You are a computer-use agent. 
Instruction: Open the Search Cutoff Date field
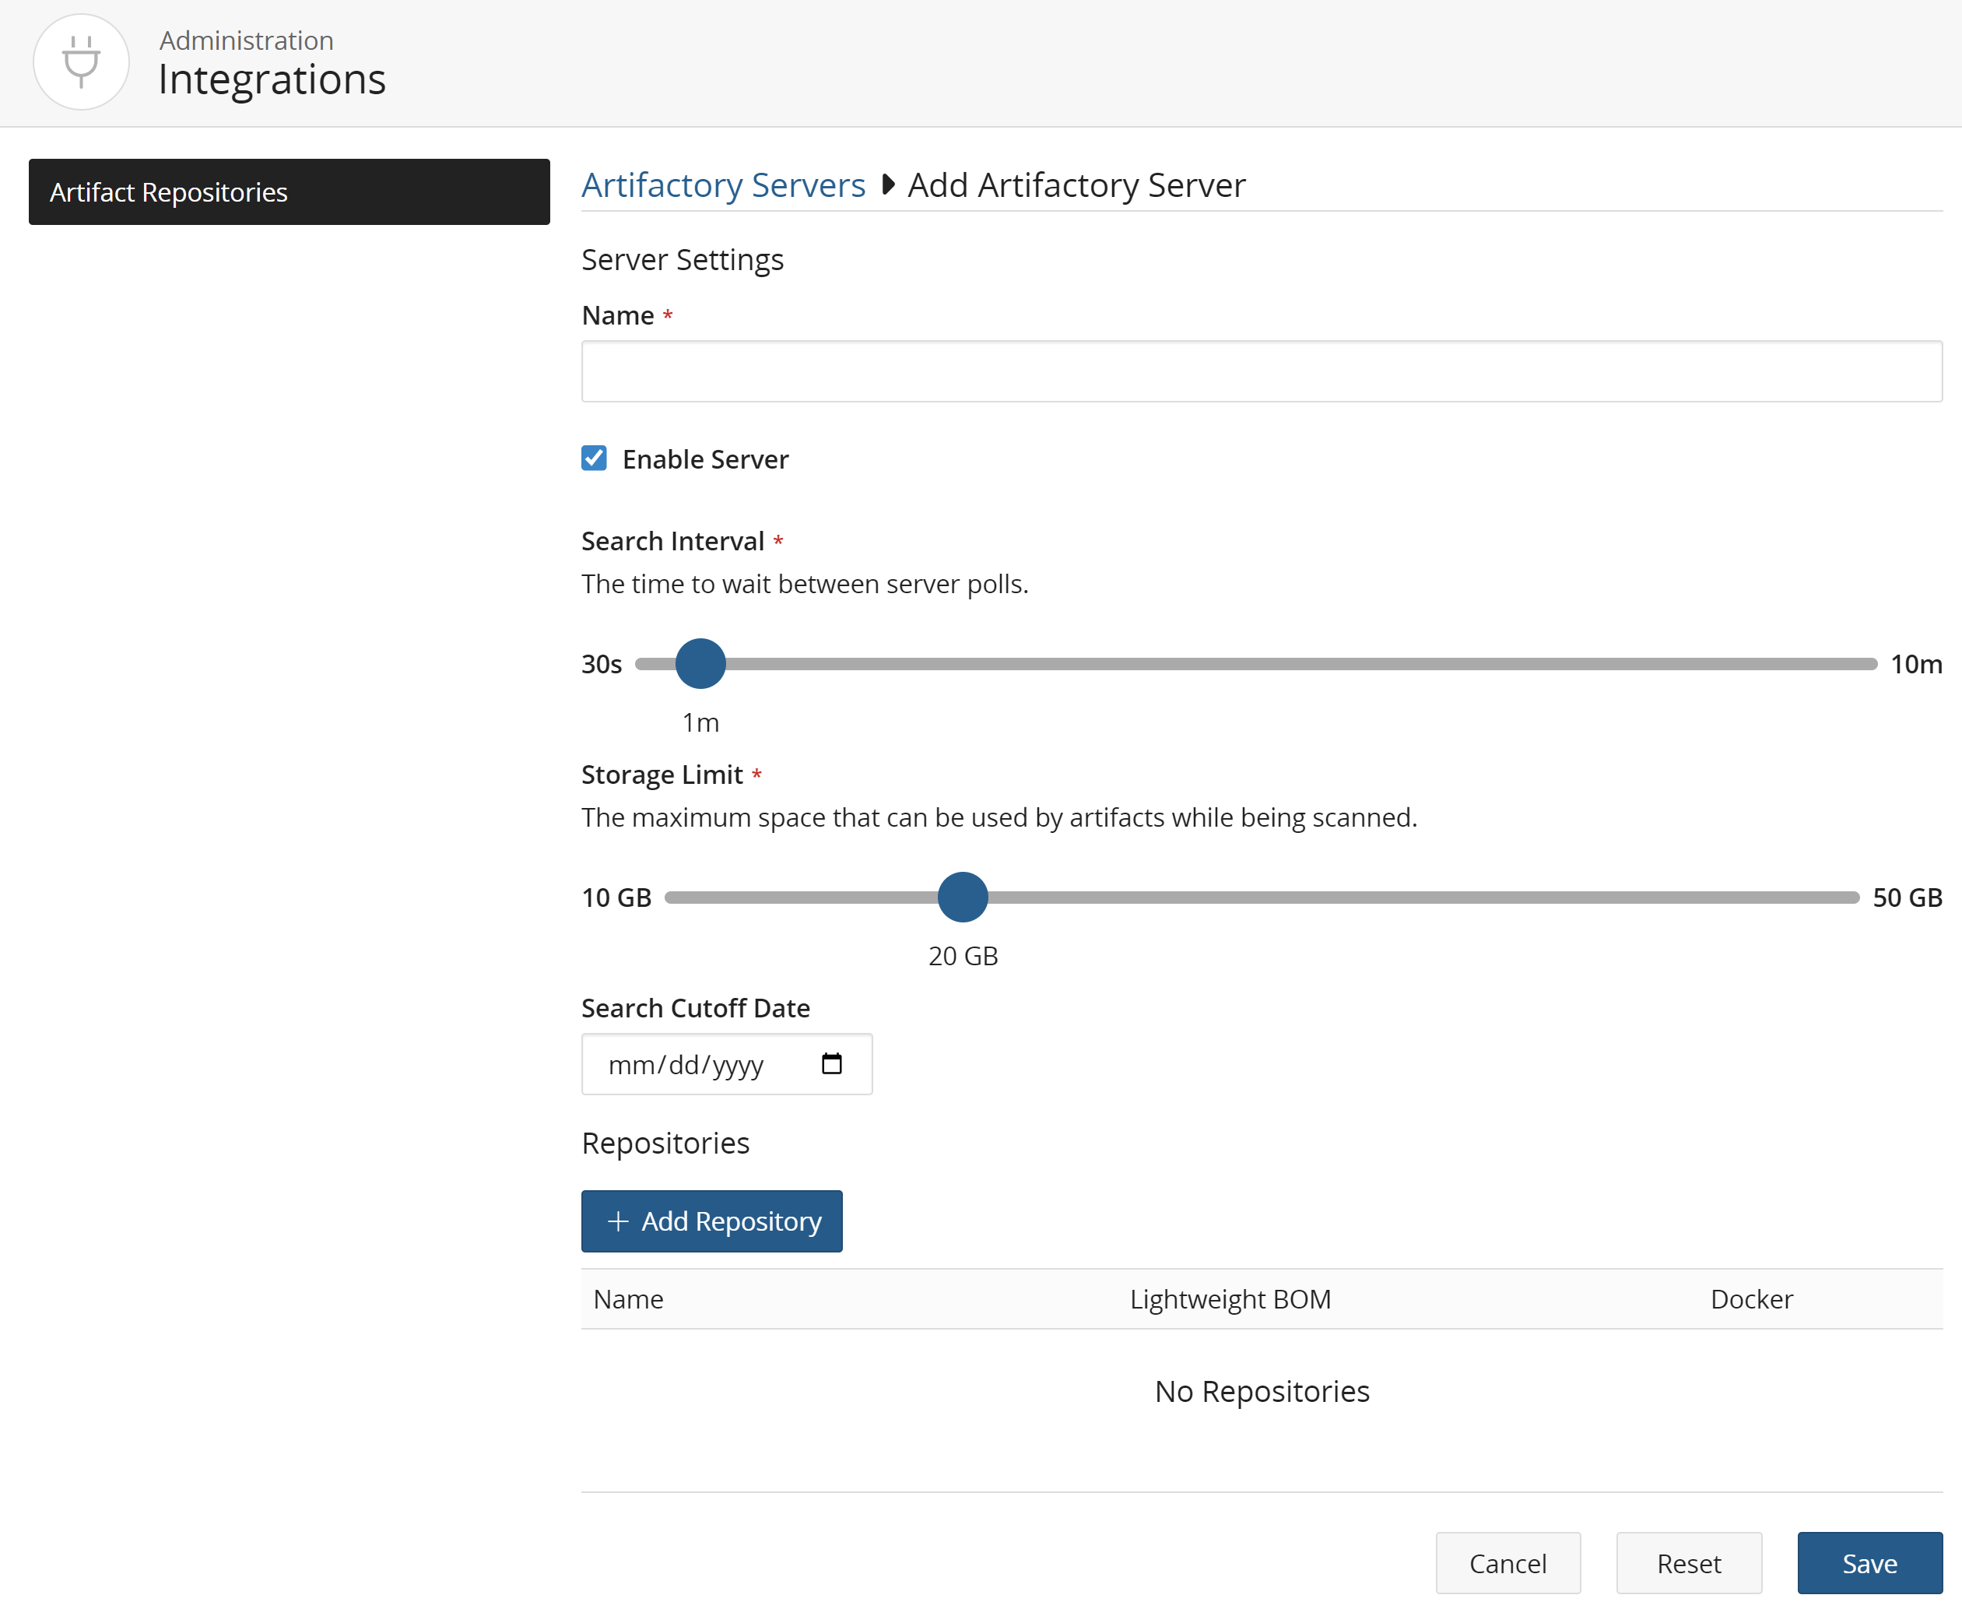704,1064
